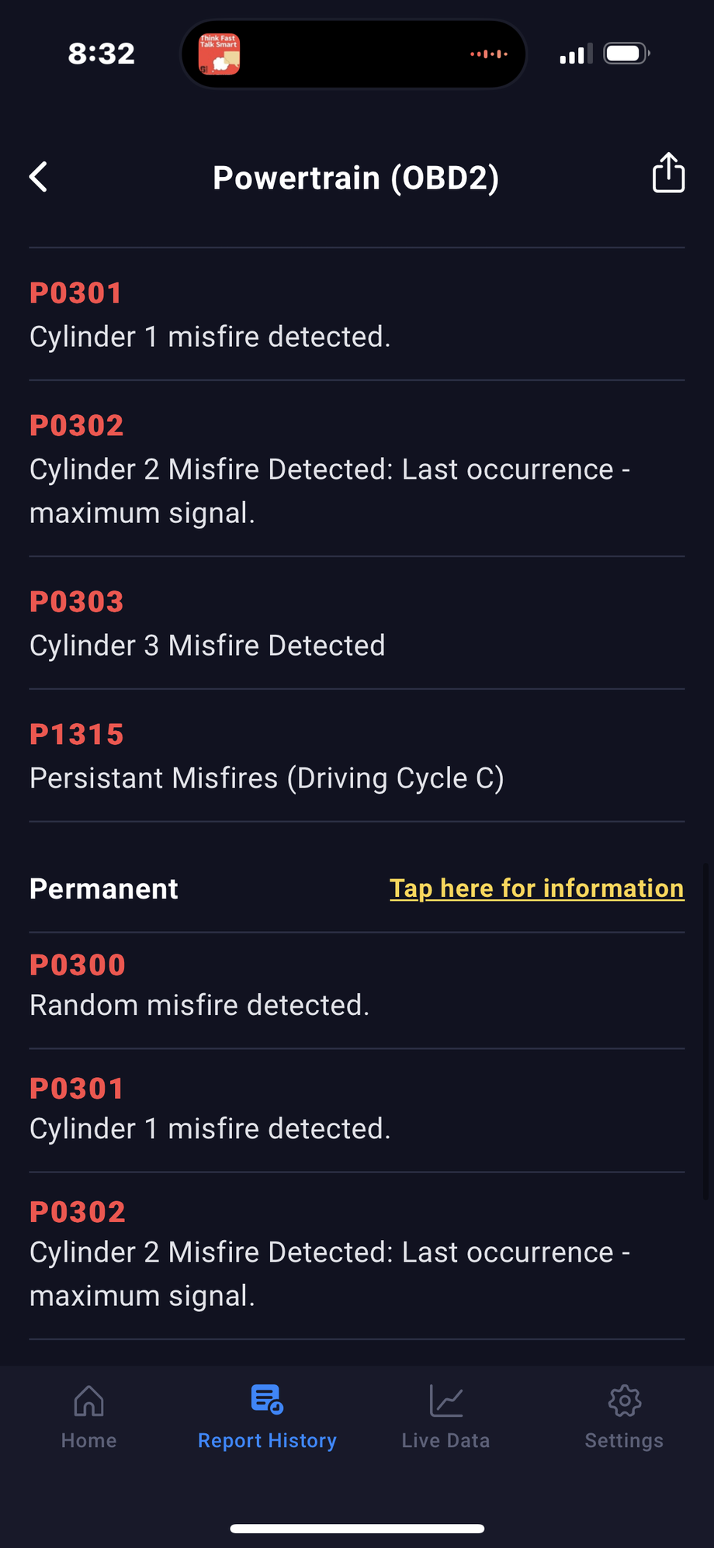
Task: Tap the Live Data chart icon
Action: click(x=446, y=1401)
